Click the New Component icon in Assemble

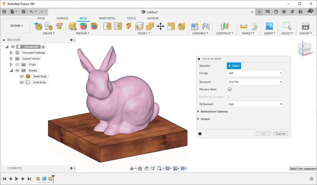click(x=195, y=26)
